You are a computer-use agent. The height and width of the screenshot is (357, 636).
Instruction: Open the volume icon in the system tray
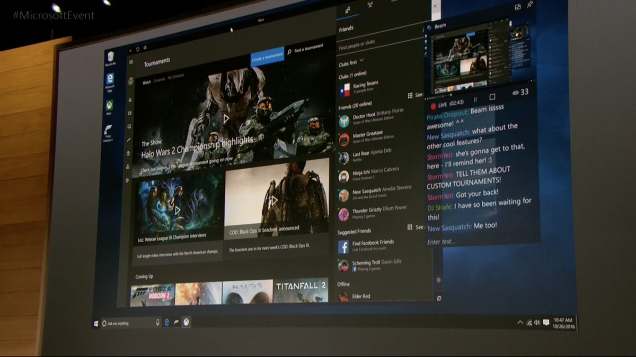tap(537, 322)
